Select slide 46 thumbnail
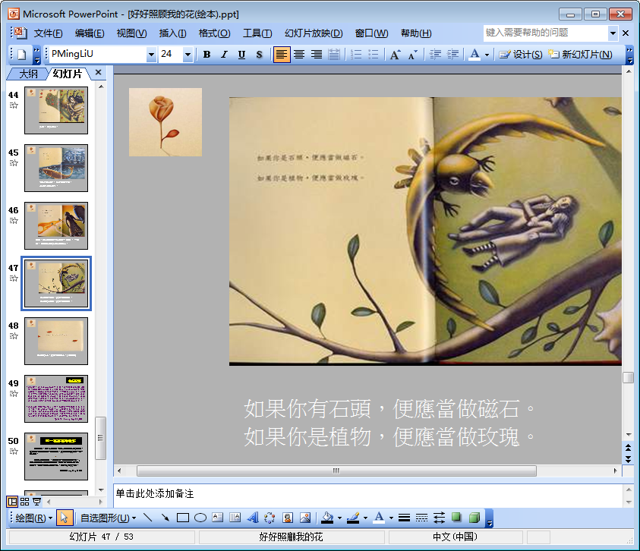Screen dimensions: 640x551 coord(56,225)
